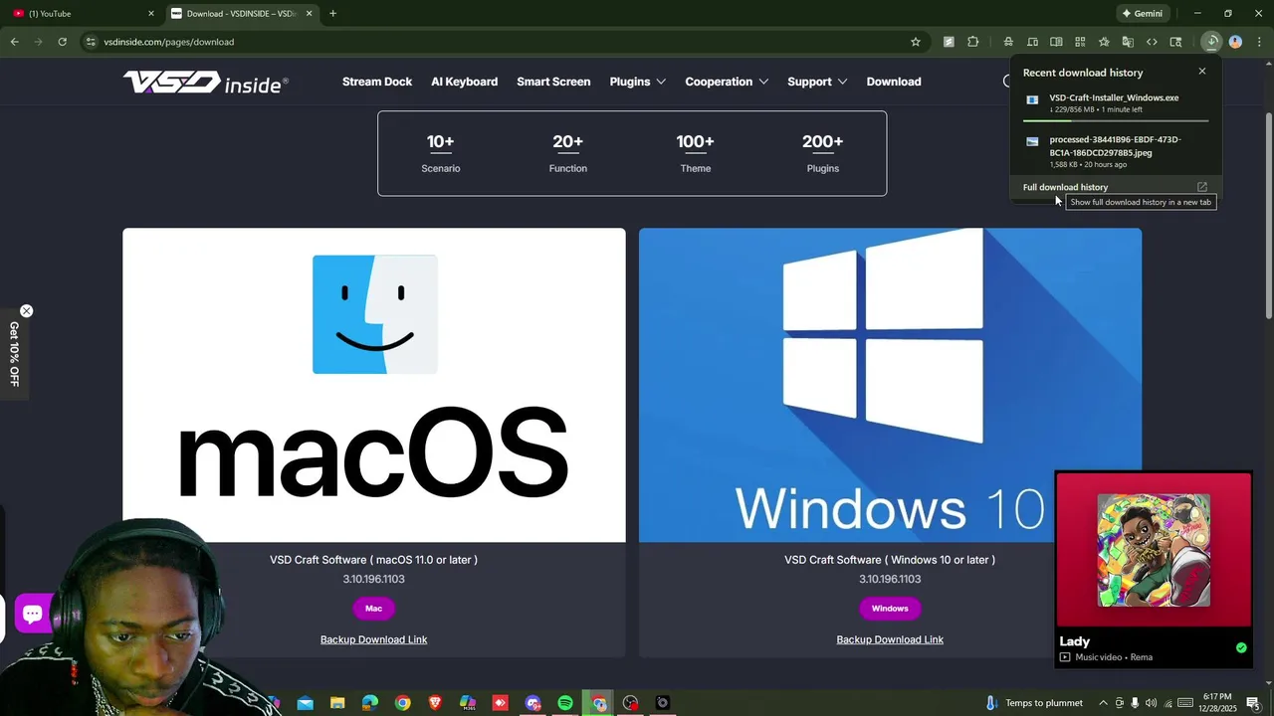Viewport: 1274px width, 716px height.
Task: Open Microsoft 365 from the taskbar
Action: pos(468,703)
